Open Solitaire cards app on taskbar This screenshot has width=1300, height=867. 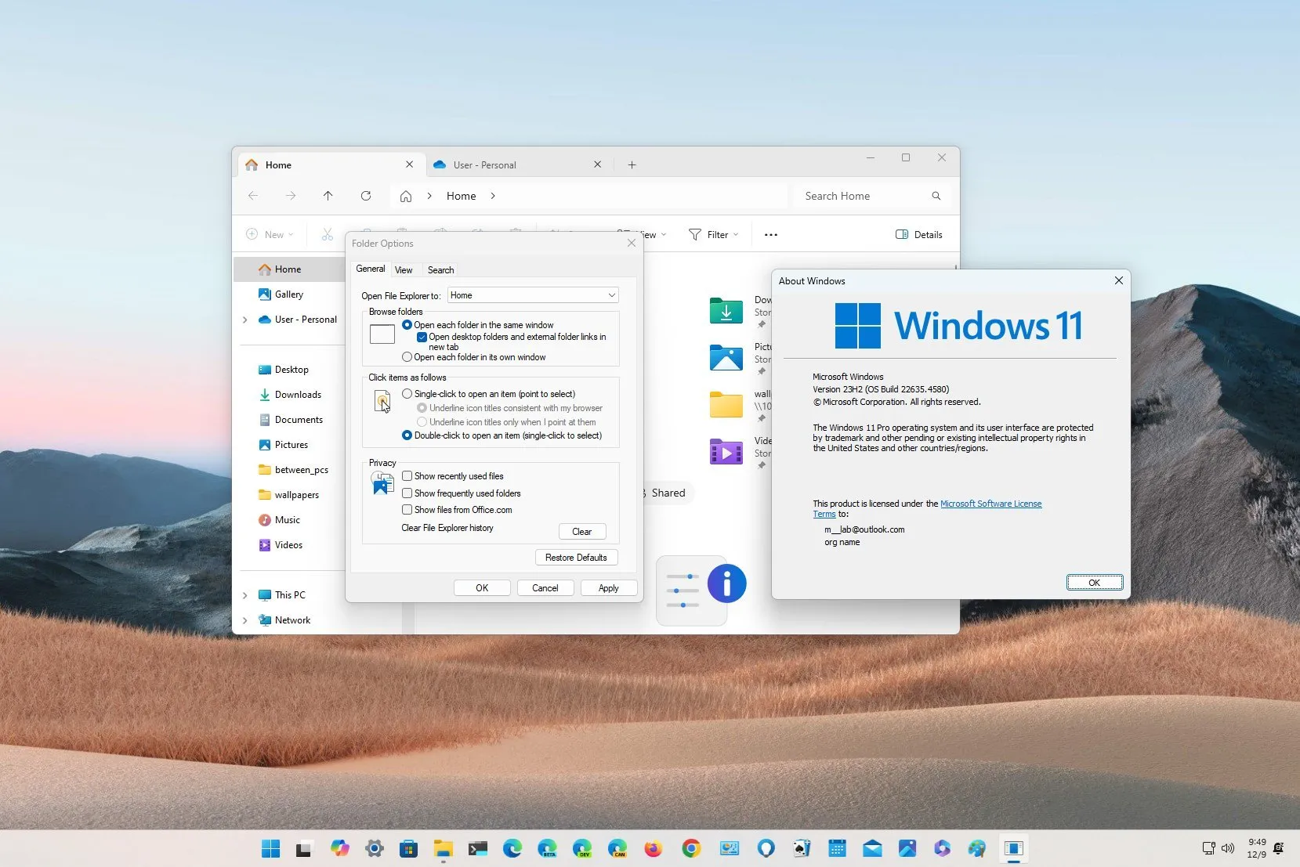(801, 848)
